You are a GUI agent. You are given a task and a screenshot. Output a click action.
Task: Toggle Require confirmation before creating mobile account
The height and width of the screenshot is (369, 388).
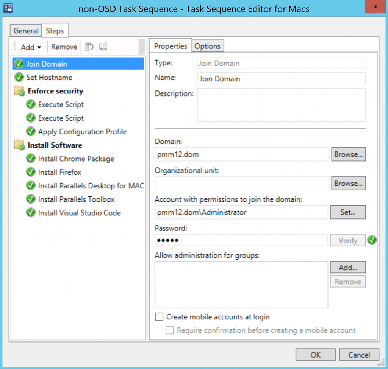point(169,330)
